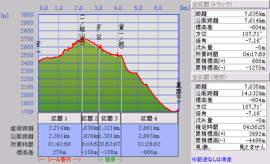Viewport: 270px width, 164px height.
Task: Click the 01:42:56 time in section 1
Action: click(x=59, y=144)
